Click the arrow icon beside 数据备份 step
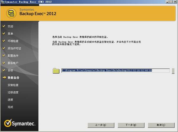This screenshot has width=178, height=132. coord(4,78)
